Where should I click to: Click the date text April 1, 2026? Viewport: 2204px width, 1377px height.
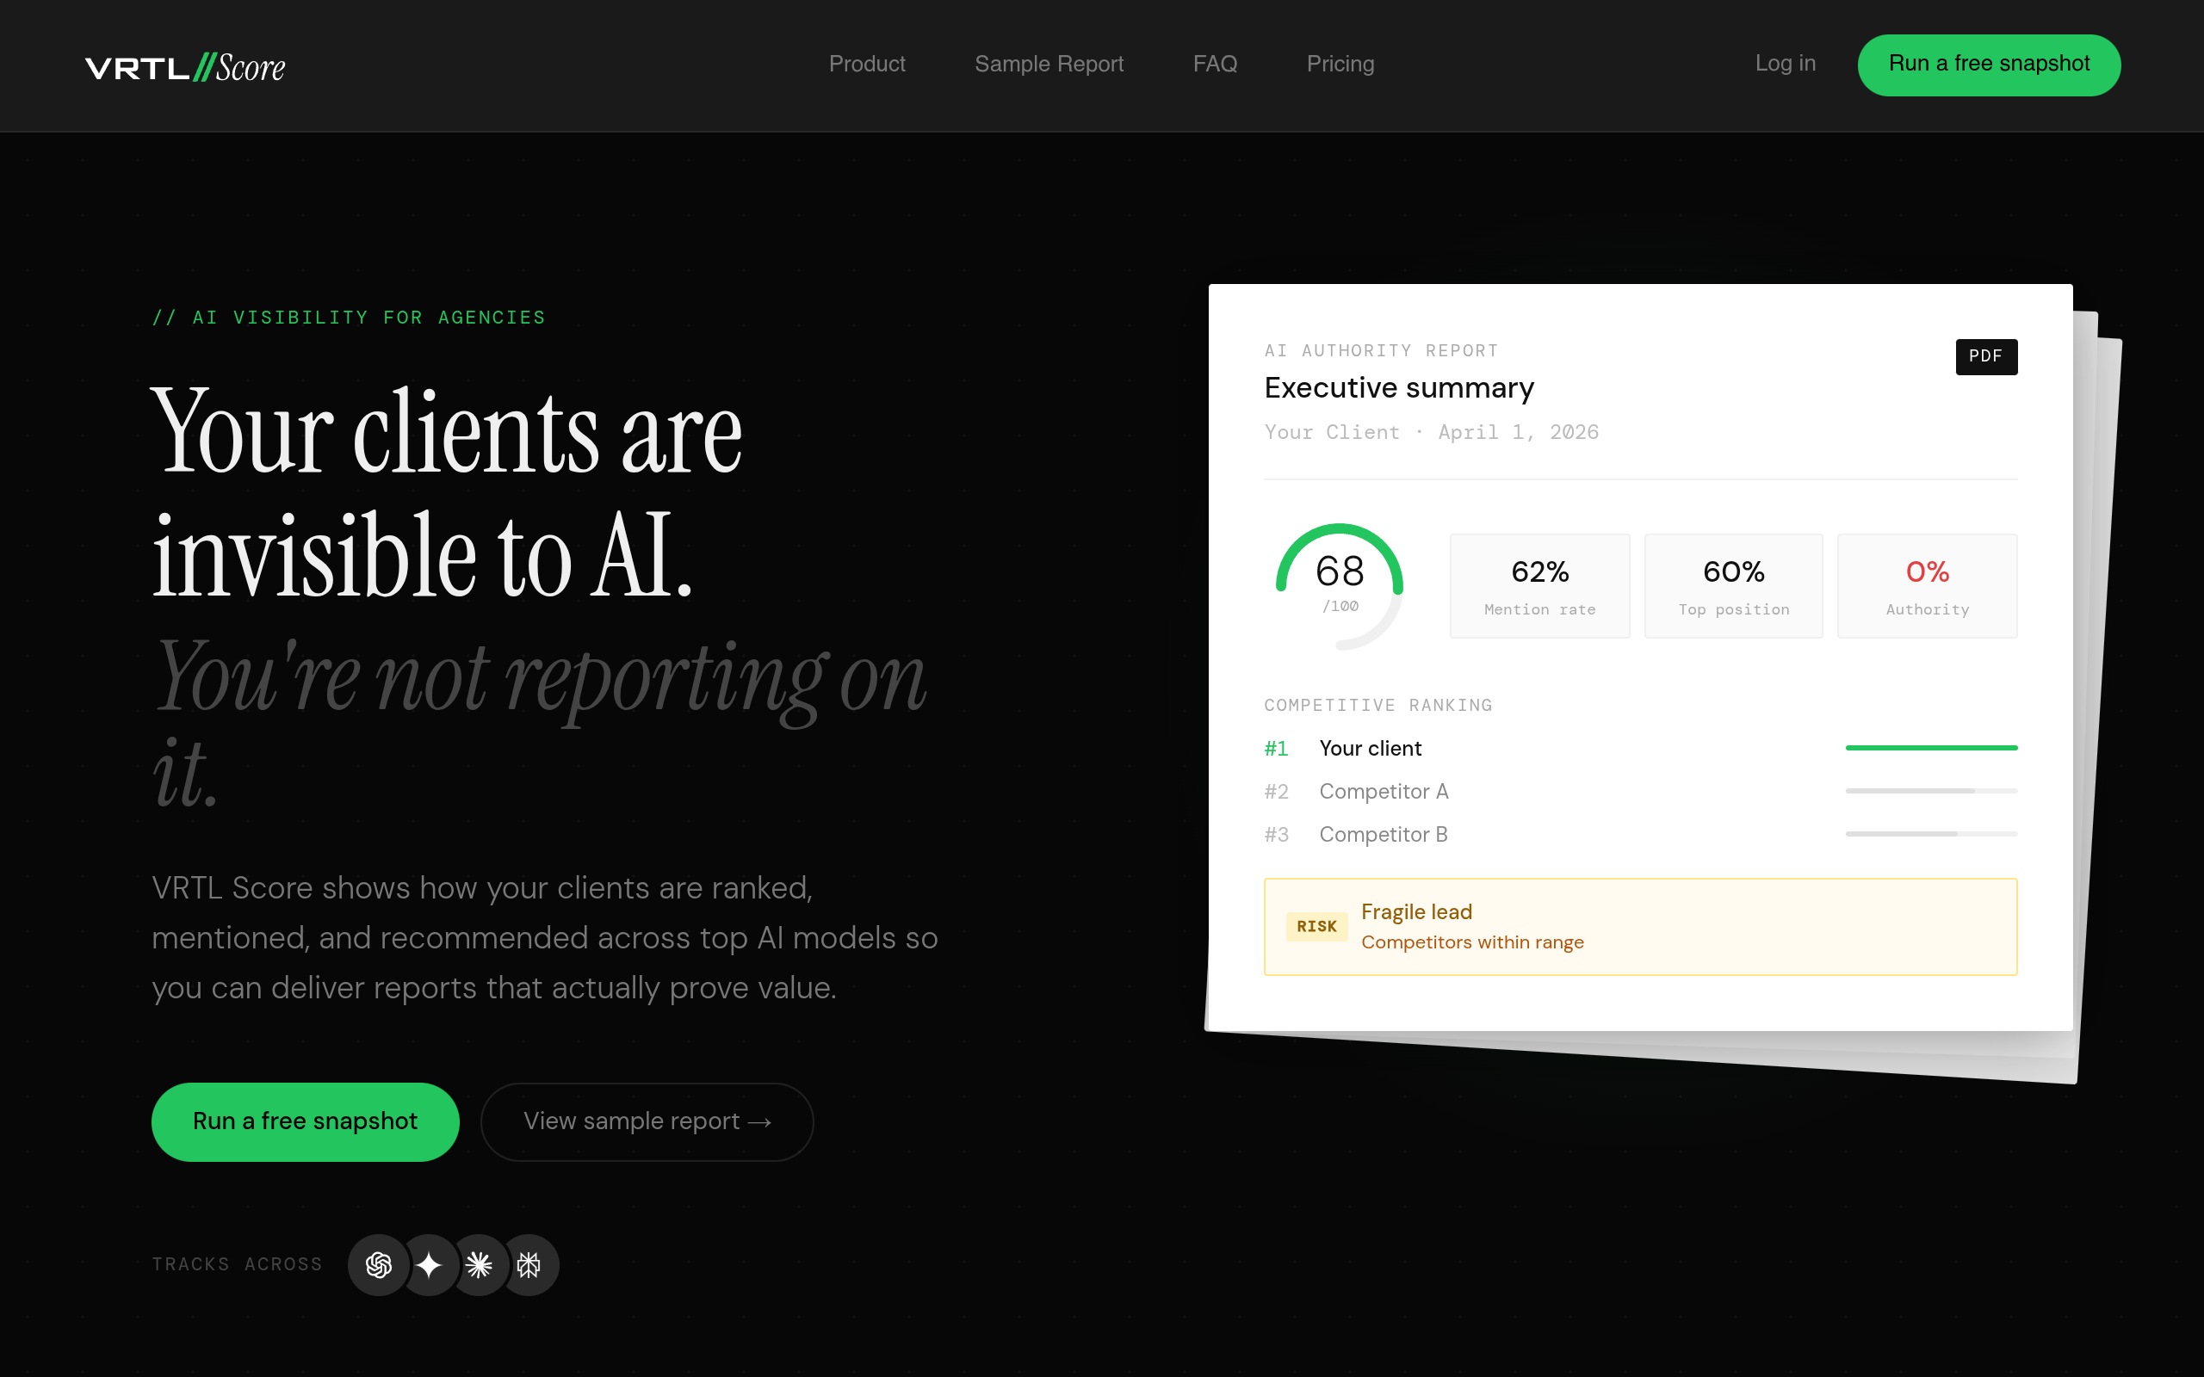pyautogui.click(x=1518, y=433)
